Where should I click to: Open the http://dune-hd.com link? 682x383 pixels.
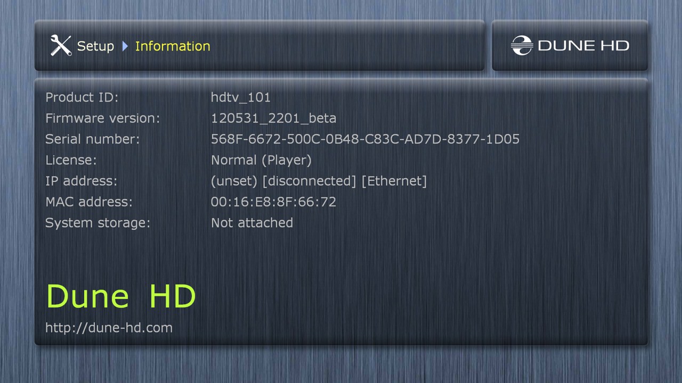[x=109, y=328]
